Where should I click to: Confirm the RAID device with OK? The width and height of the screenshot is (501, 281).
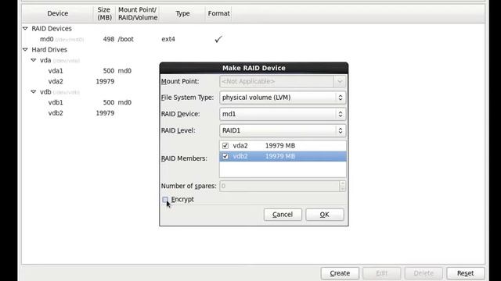325,215
